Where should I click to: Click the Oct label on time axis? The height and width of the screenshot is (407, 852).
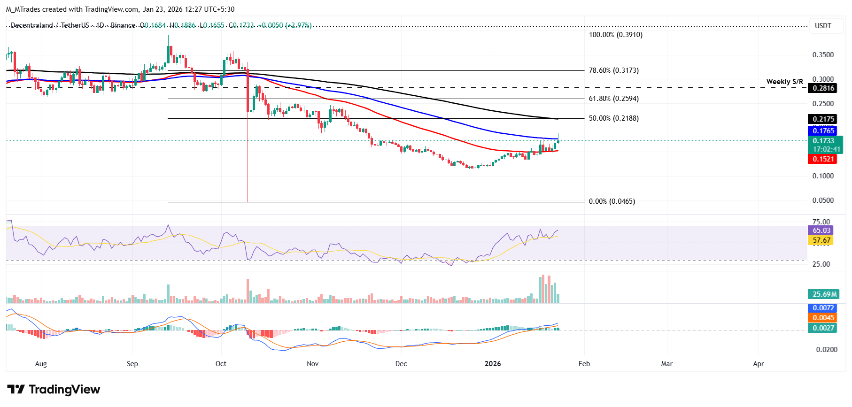coord(221,364)
